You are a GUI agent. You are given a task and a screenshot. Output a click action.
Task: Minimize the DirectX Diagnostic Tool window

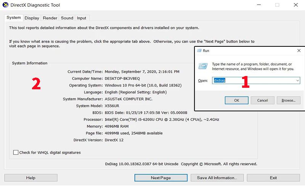click(x=259, y=5)
